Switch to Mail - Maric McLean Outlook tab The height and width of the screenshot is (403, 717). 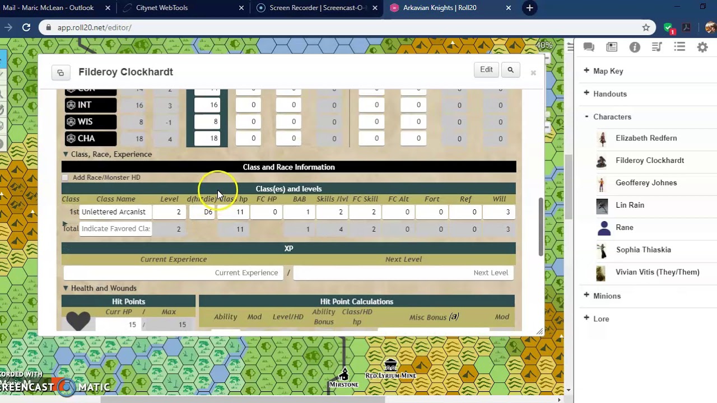tap(48, 8)
